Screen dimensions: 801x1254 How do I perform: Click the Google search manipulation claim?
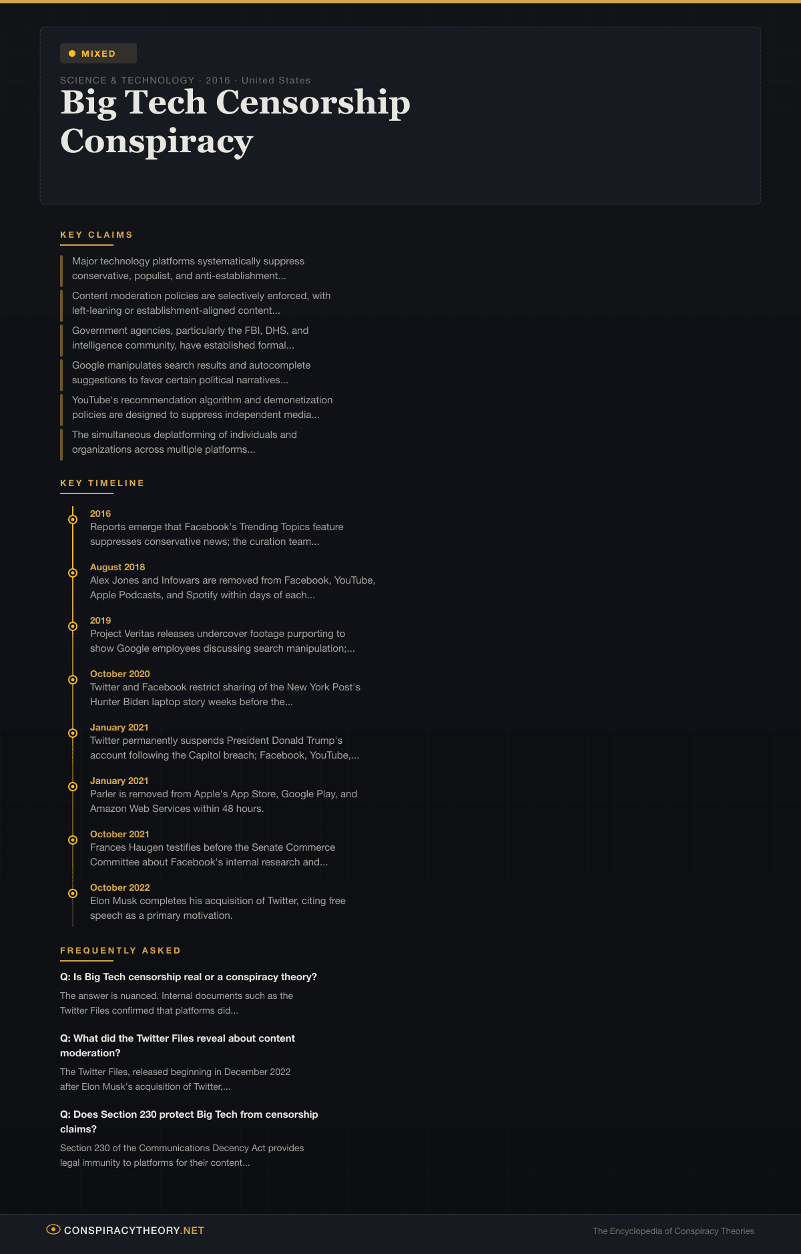tap(191, 373)
